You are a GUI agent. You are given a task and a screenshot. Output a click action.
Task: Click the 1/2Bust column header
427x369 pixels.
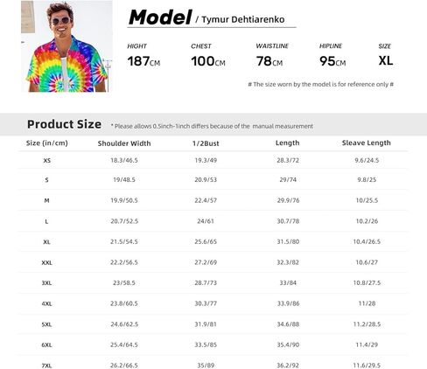(x=206, y=143)
